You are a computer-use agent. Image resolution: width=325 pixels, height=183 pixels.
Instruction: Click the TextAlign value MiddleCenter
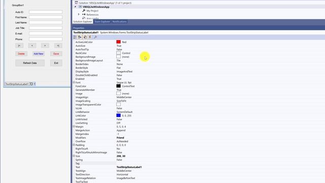[124, 171]
